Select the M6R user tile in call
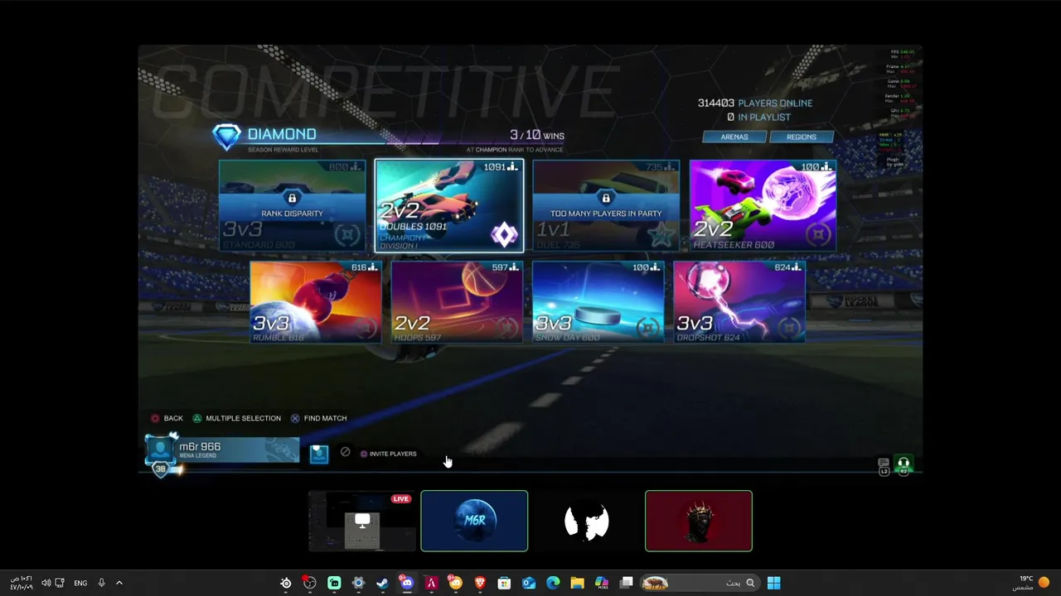The image size is (1061, 596). (474, 521)
